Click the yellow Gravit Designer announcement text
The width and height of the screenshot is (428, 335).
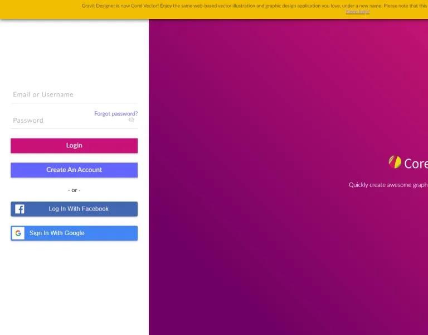click(254, 6)
